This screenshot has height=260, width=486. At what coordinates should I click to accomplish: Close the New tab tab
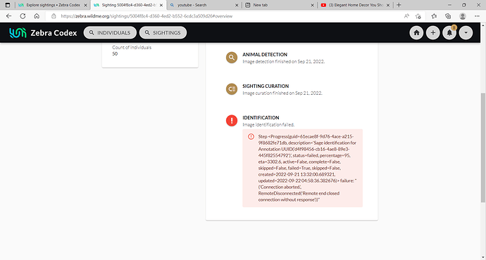click(313, 5)
